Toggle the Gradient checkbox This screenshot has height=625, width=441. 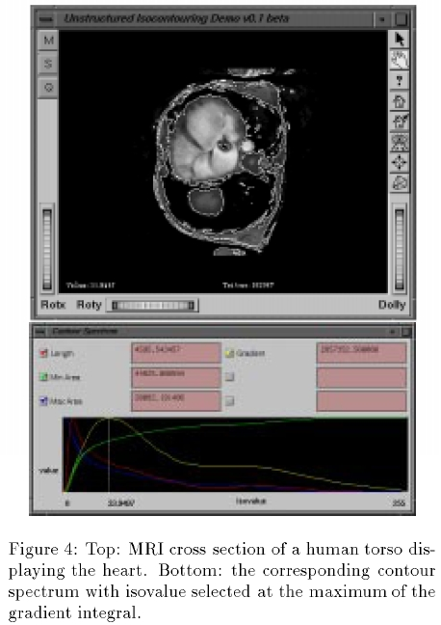[230, 353]
